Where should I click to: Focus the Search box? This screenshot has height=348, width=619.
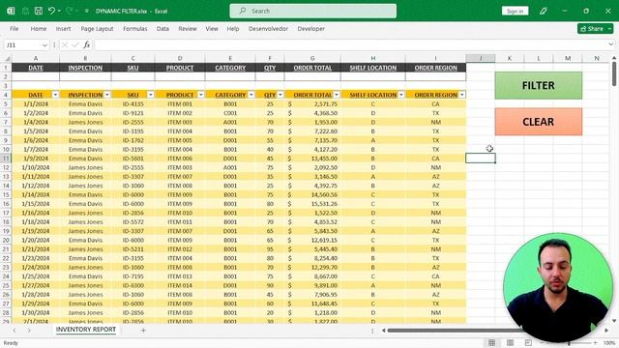tap(313, 11)
